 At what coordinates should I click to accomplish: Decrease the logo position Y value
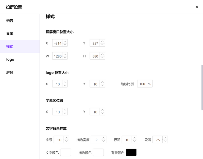(102, 85)
